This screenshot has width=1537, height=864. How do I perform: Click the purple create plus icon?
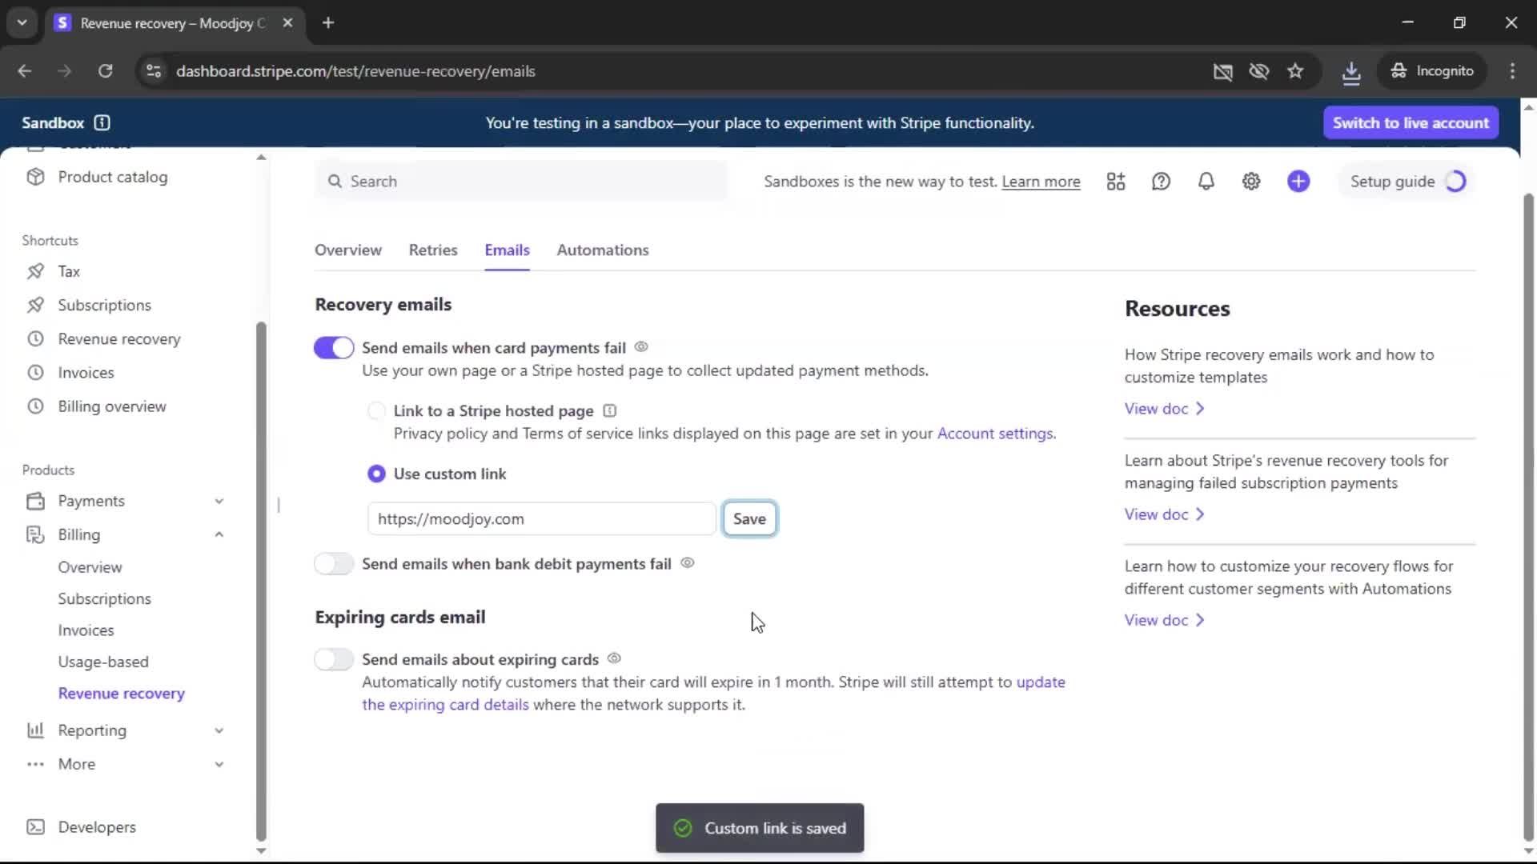tap(1298, 182)
